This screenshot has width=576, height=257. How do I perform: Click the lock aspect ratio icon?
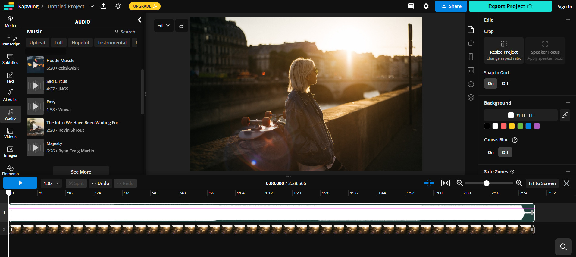(x=182, y=26)
